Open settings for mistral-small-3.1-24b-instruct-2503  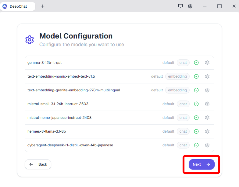207,104
